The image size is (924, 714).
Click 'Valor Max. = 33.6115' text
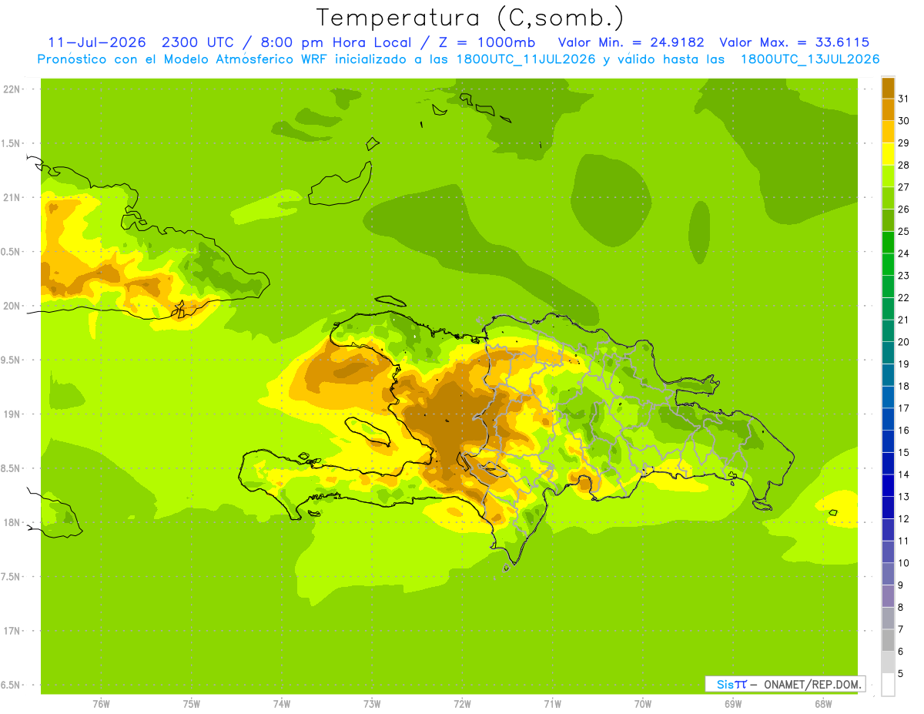tap(794, 42)
